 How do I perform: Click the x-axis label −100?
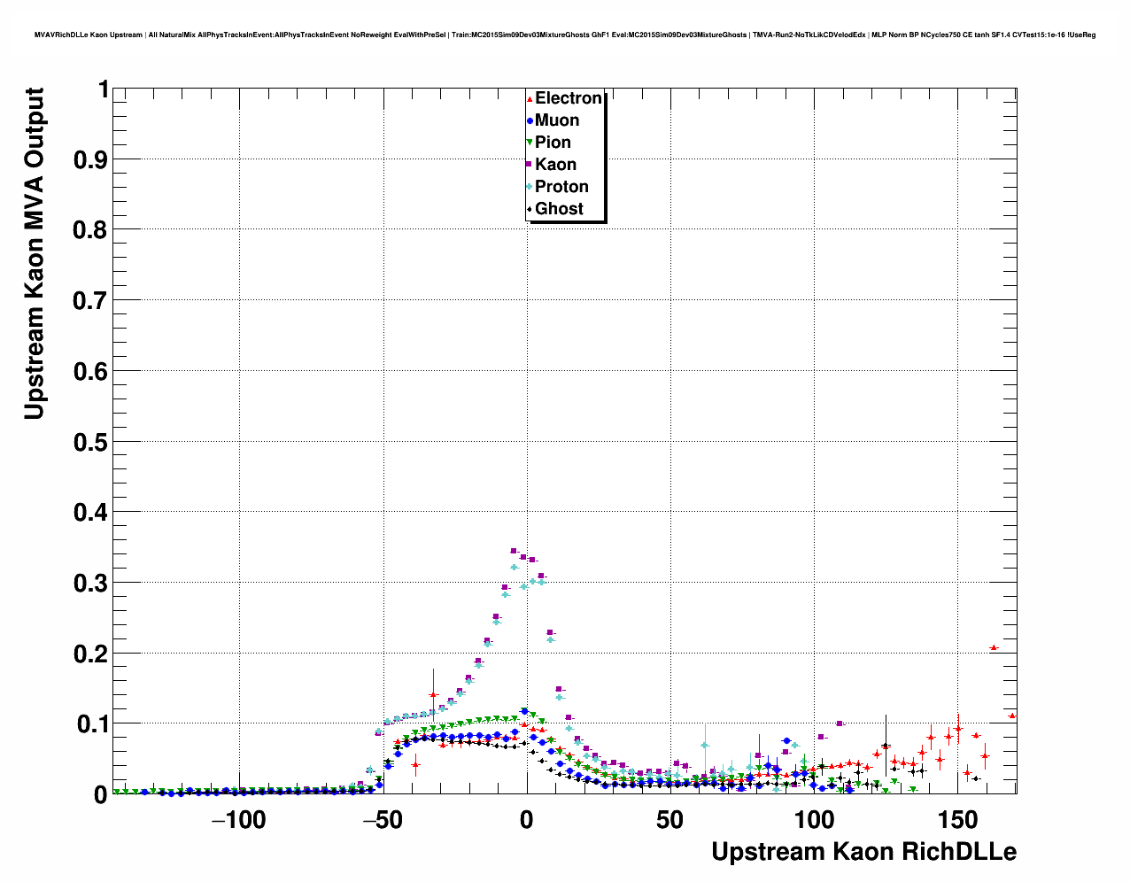[x=239, y=819]
